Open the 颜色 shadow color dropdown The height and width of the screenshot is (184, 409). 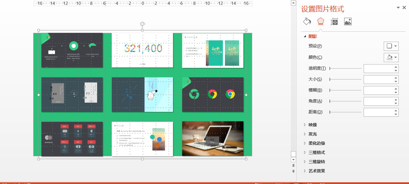click(x=391, y=57)
